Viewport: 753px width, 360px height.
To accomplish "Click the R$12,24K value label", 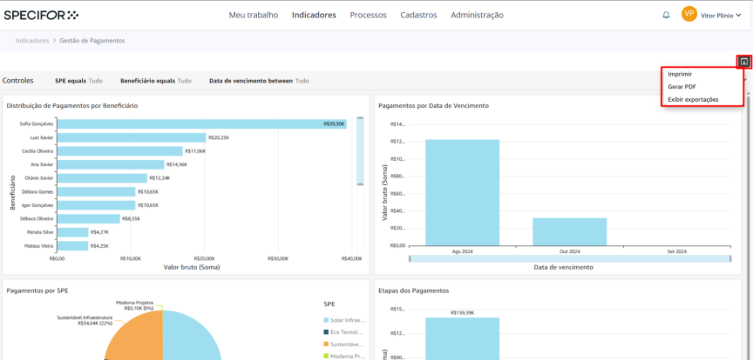I will [159, 178].
